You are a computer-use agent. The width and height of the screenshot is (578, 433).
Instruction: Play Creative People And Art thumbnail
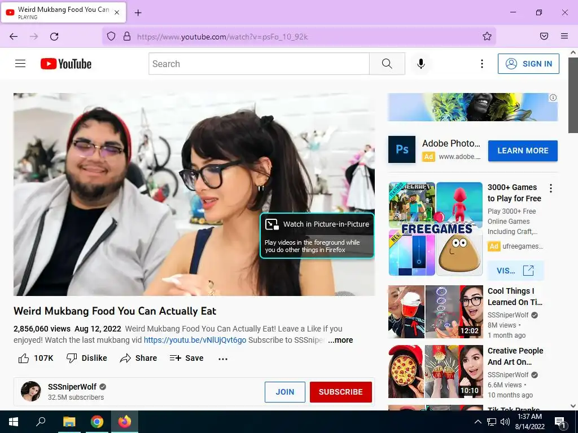point(436,372)
